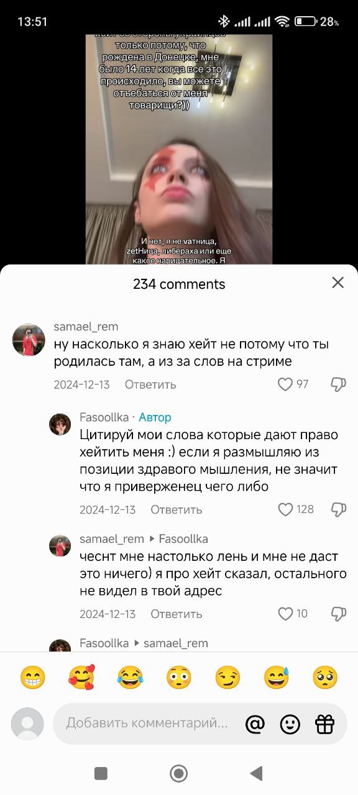This screenshot has width=358, height=795.
Task: Dislike samael_rem's first comment
Action: click(x=338, y=384)
